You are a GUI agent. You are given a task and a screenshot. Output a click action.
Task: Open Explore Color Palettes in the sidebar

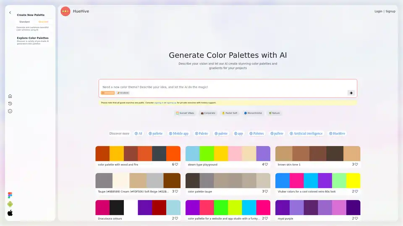33,38
